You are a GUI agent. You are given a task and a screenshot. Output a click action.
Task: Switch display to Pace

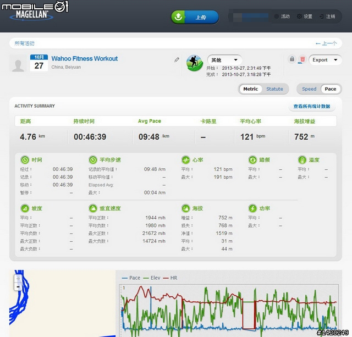tap(330, 89)
